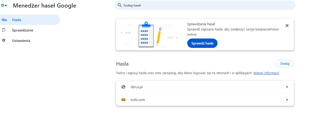Click the globe icon for librus.pl
The height and width of the screenshot is (115, 325).
123,87
